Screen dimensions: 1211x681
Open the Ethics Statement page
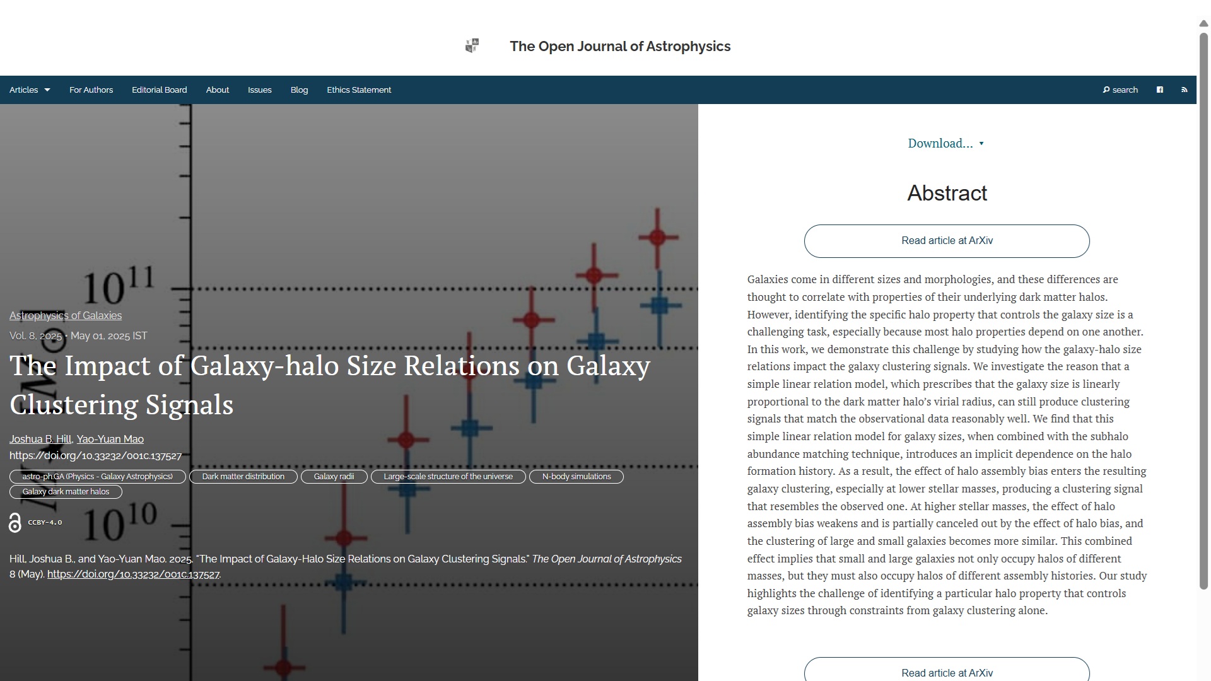[358, 90]
